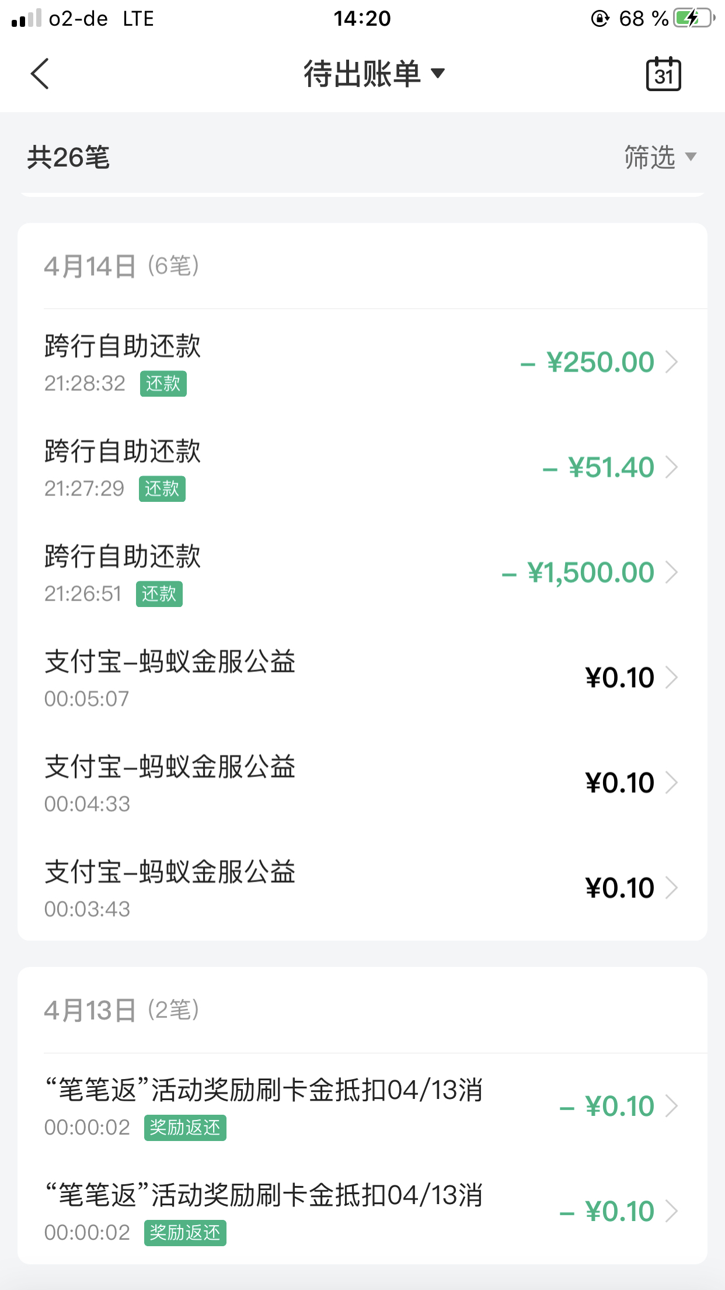Tap 奖励返还 tag on the last entry
This screenshot has width=725, height=1290.
(185, 1233)
